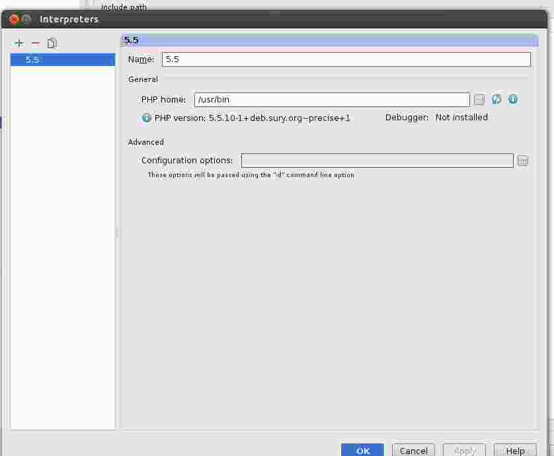Show phpinfo via blue info icon

[513, 99]
